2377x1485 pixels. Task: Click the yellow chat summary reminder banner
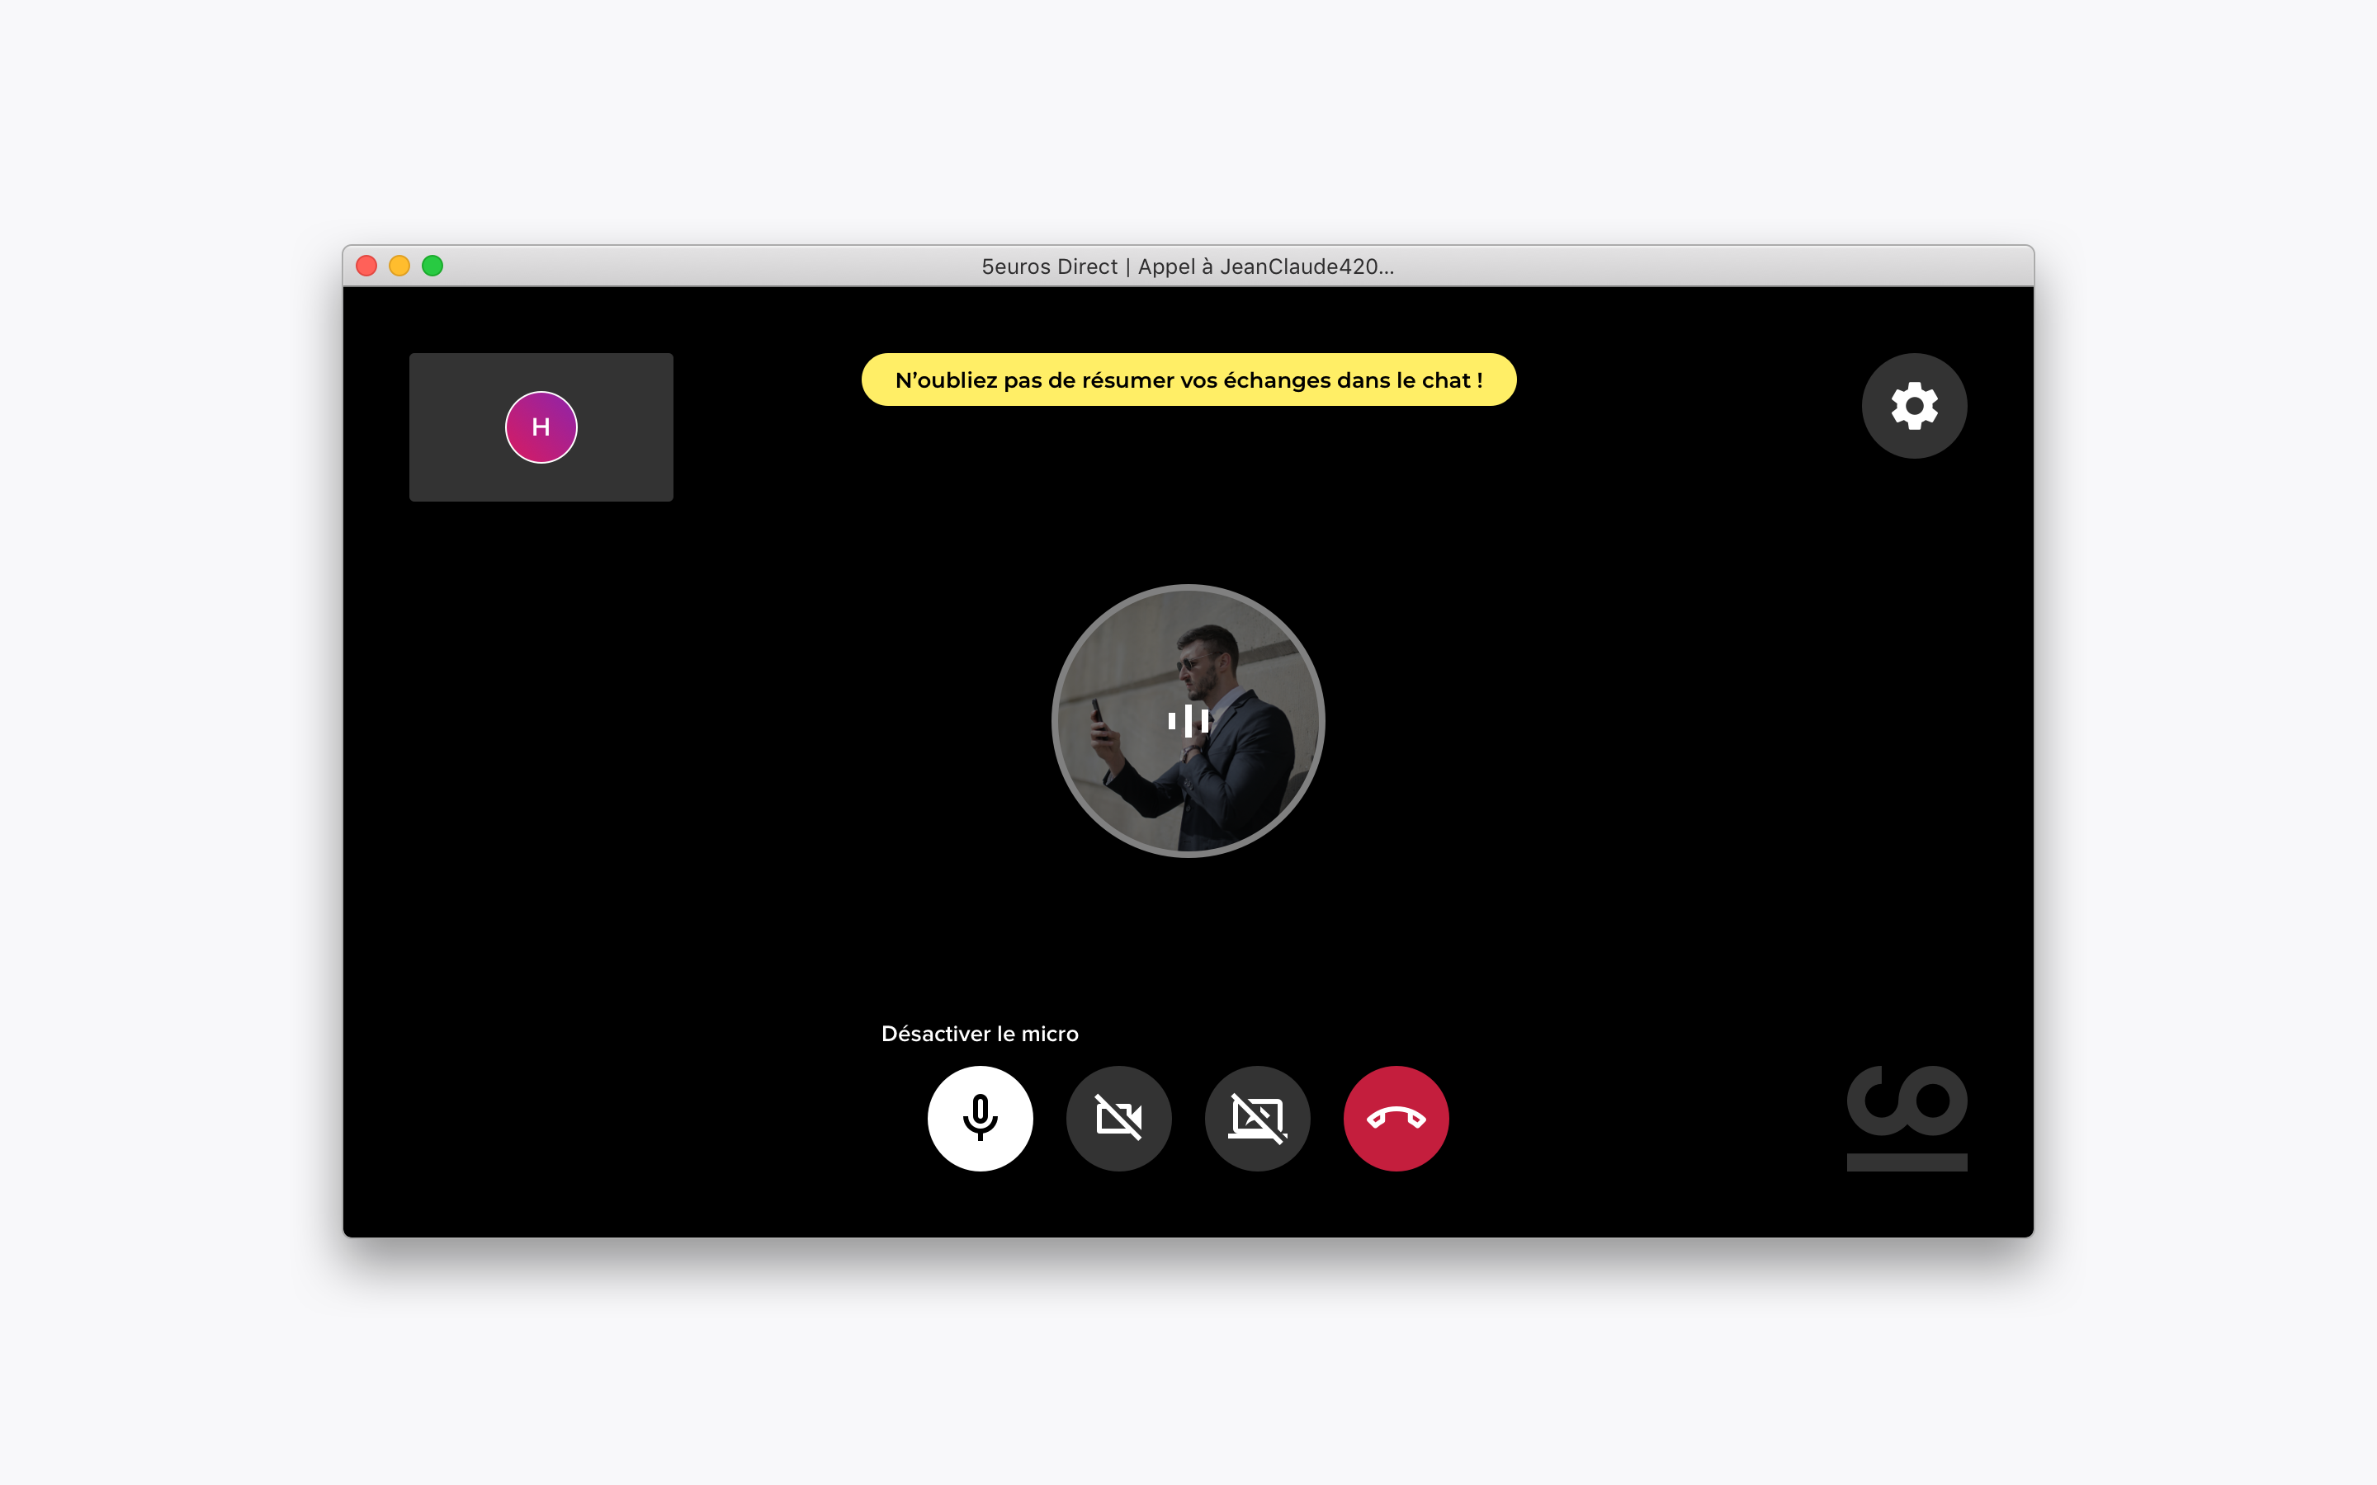pos(1188,380)
